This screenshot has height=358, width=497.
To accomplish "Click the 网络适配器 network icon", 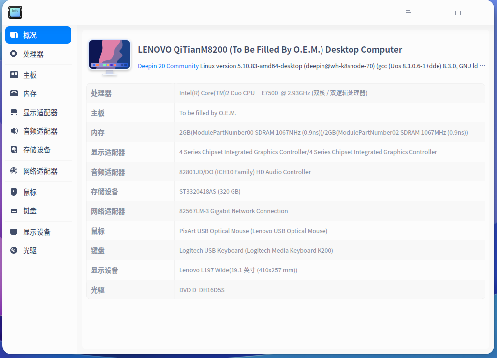I will tap(14, 171).
